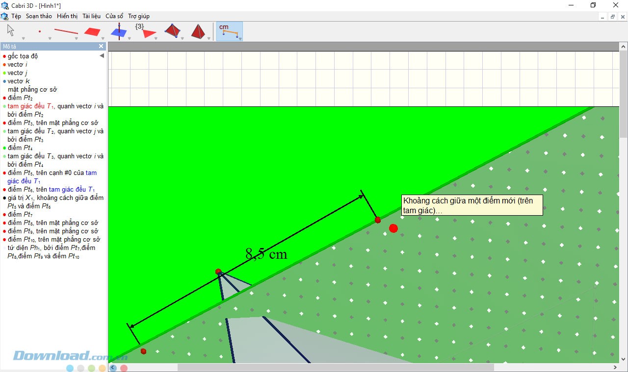
Task: Open the Hiển thị menu
Action: coord(67,16)
